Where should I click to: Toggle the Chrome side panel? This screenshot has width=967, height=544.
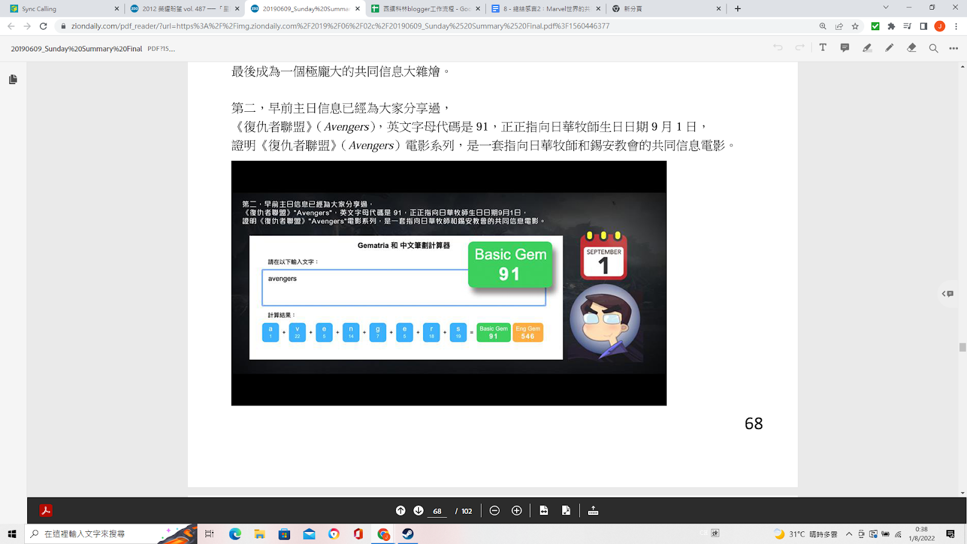pyautogui.click(x=923, y=26)
